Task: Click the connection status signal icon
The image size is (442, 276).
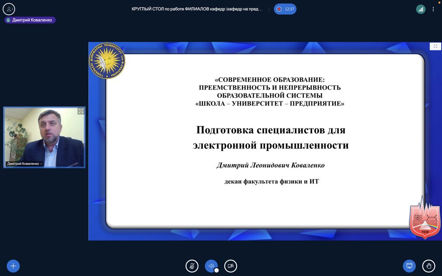Action: [420, 9]
